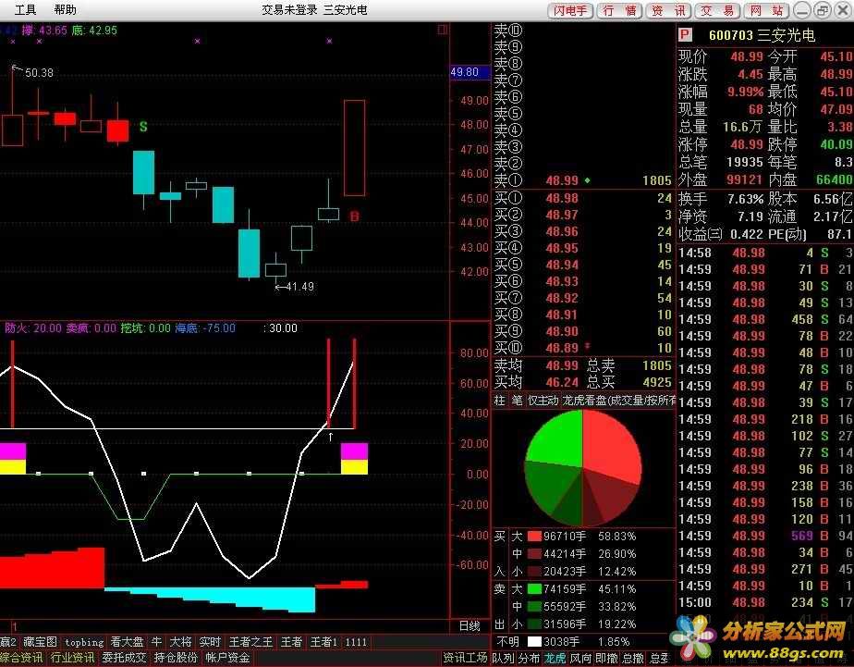Click the 行情 button

pyautogui.click(x=620, y=10)
